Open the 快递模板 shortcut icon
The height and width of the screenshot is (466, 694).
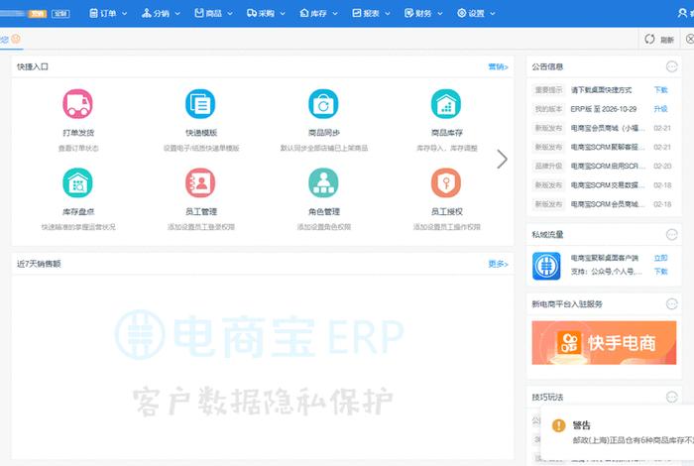tap(200, 104)
